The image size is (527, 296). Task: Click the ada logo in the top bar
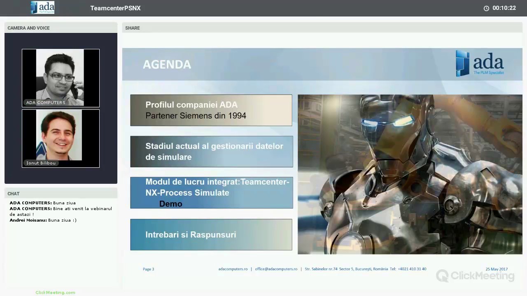[x=42, y=7]
